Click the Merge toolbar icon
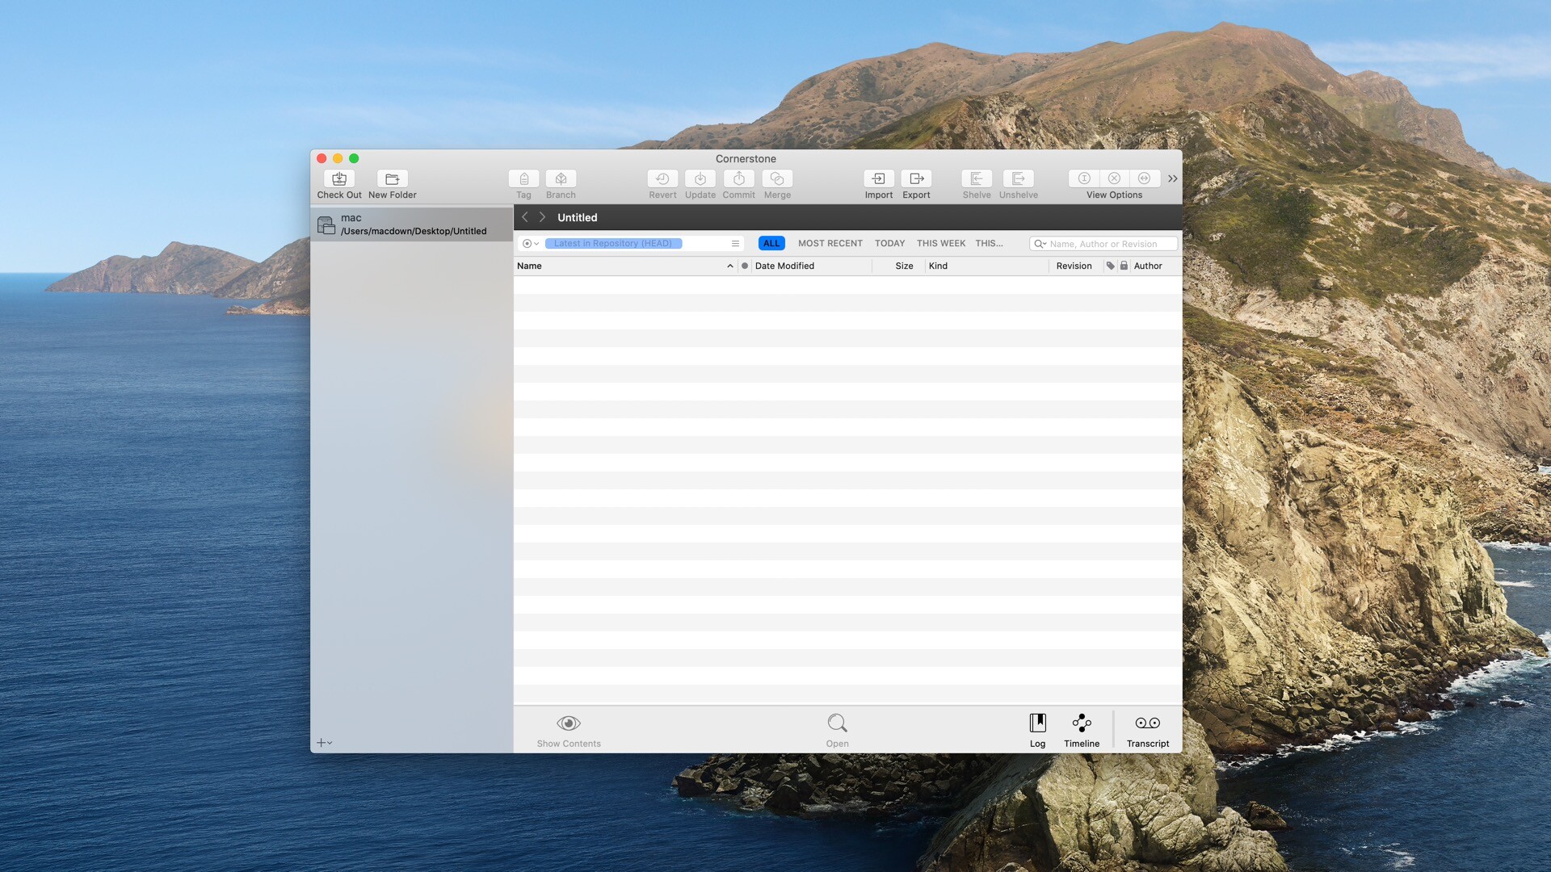The image size is (1551, 872). [x=777, y=178]
